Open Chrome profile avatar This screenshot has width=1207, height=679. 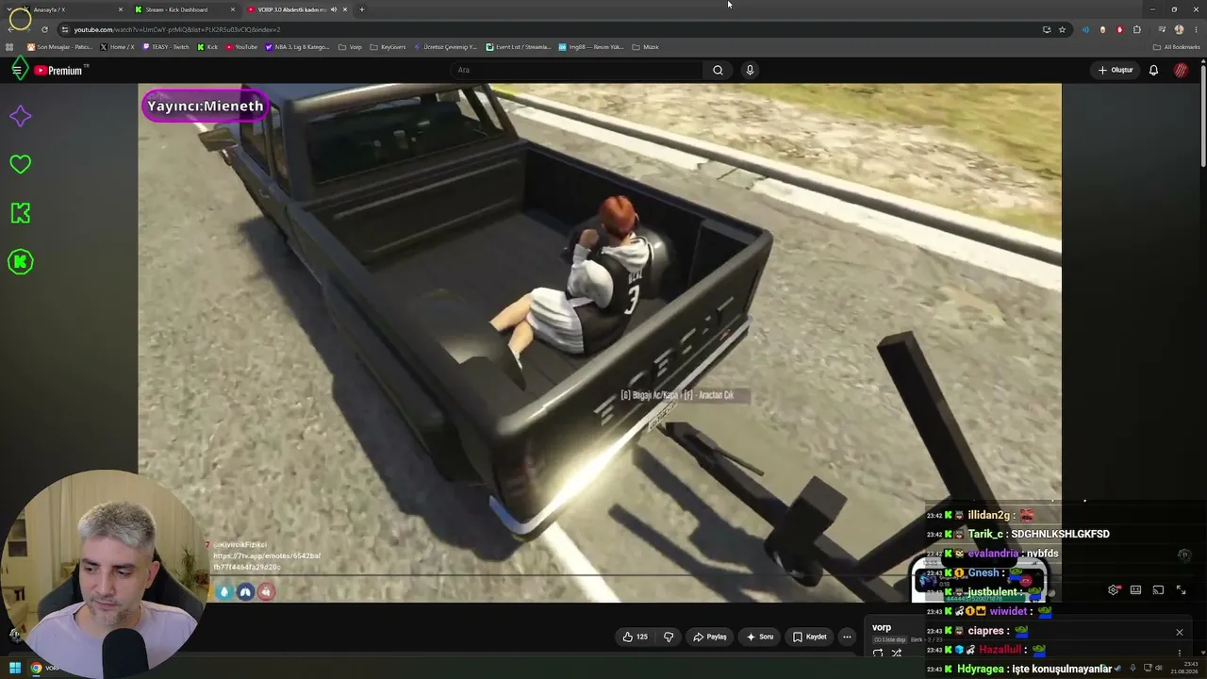point(1179,29)
